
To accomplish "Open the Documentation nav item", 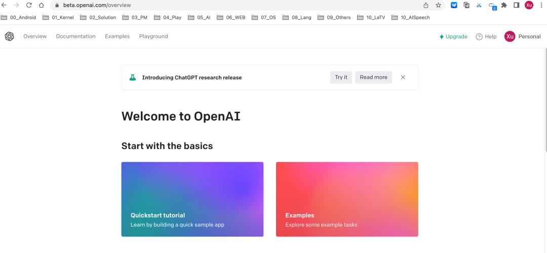I will (75, 36).
